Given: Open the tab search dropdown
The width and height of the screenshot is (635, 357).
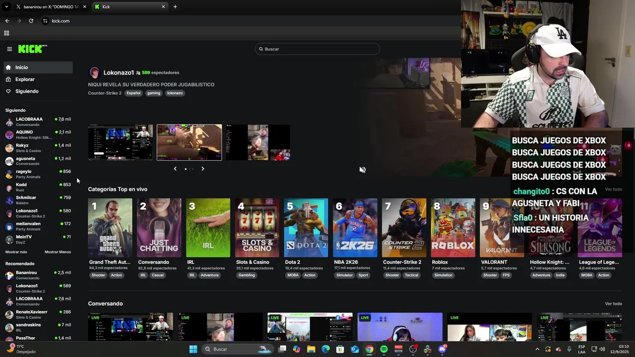Looking at the screenshot, I should tap(6, 7).
